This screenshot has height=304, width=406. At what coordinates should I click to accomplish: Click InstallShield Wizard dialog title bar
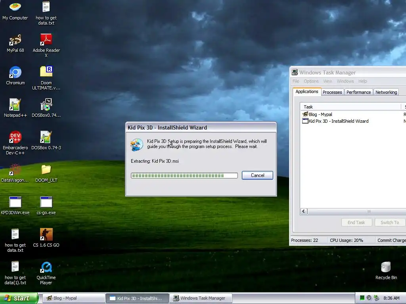201,127
